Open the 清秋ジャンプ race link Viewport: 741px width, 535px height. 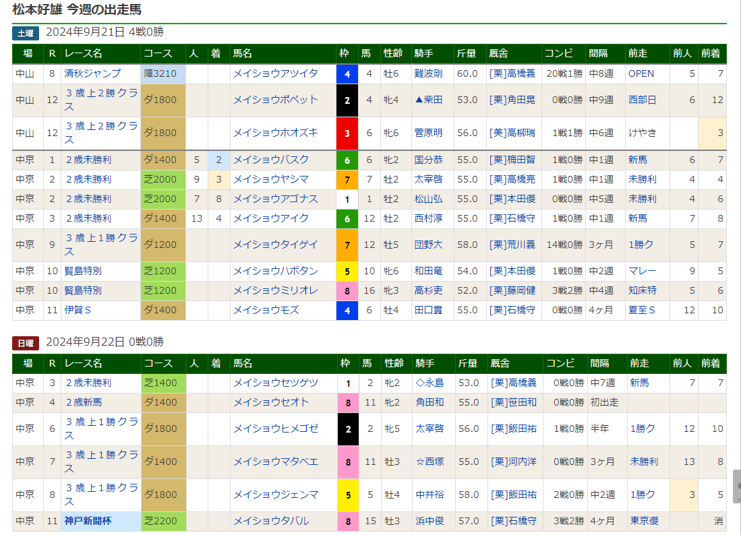click(92, 73)
